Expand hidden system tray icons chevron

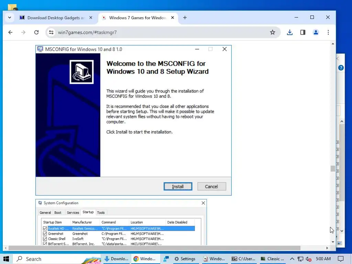(x=292, y=259)
